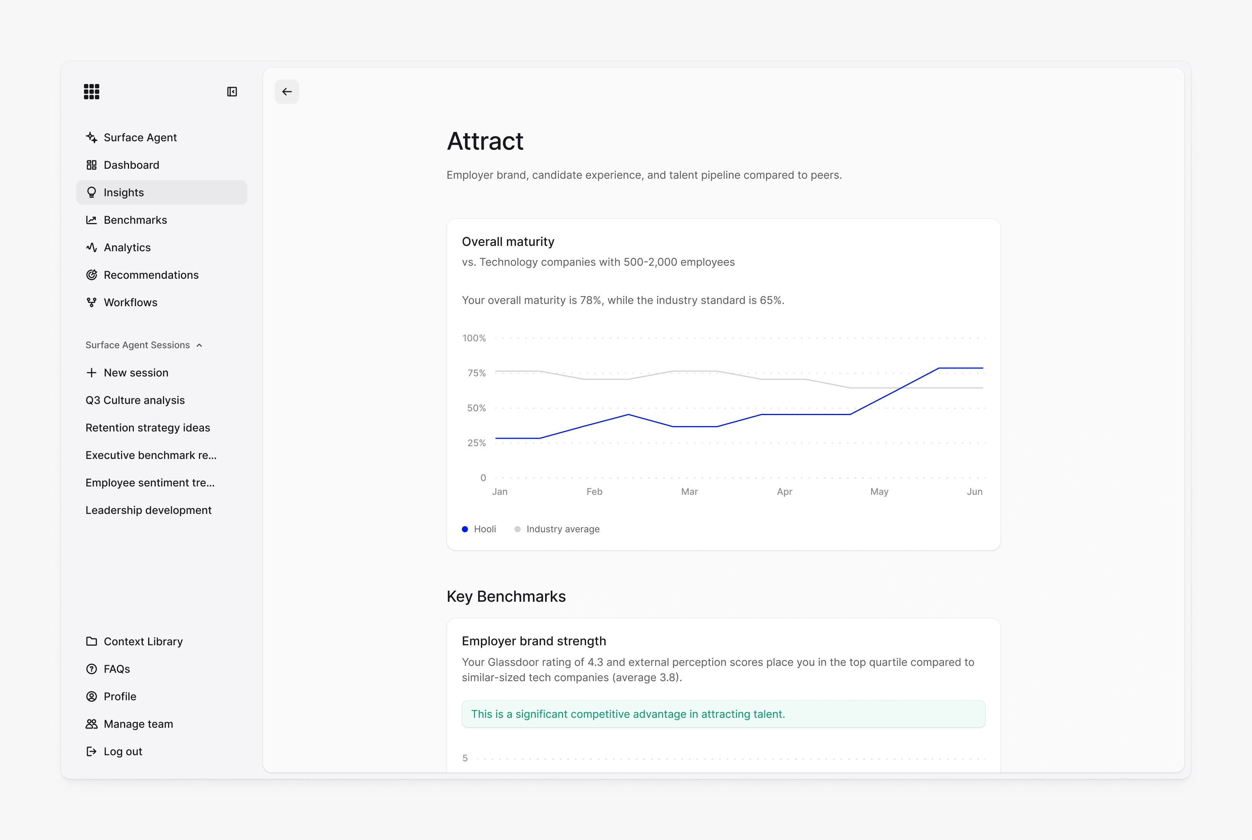Screen dimensions: 1252x840
Task: Select the Insights menu item
Action: (x=162, y=192)
